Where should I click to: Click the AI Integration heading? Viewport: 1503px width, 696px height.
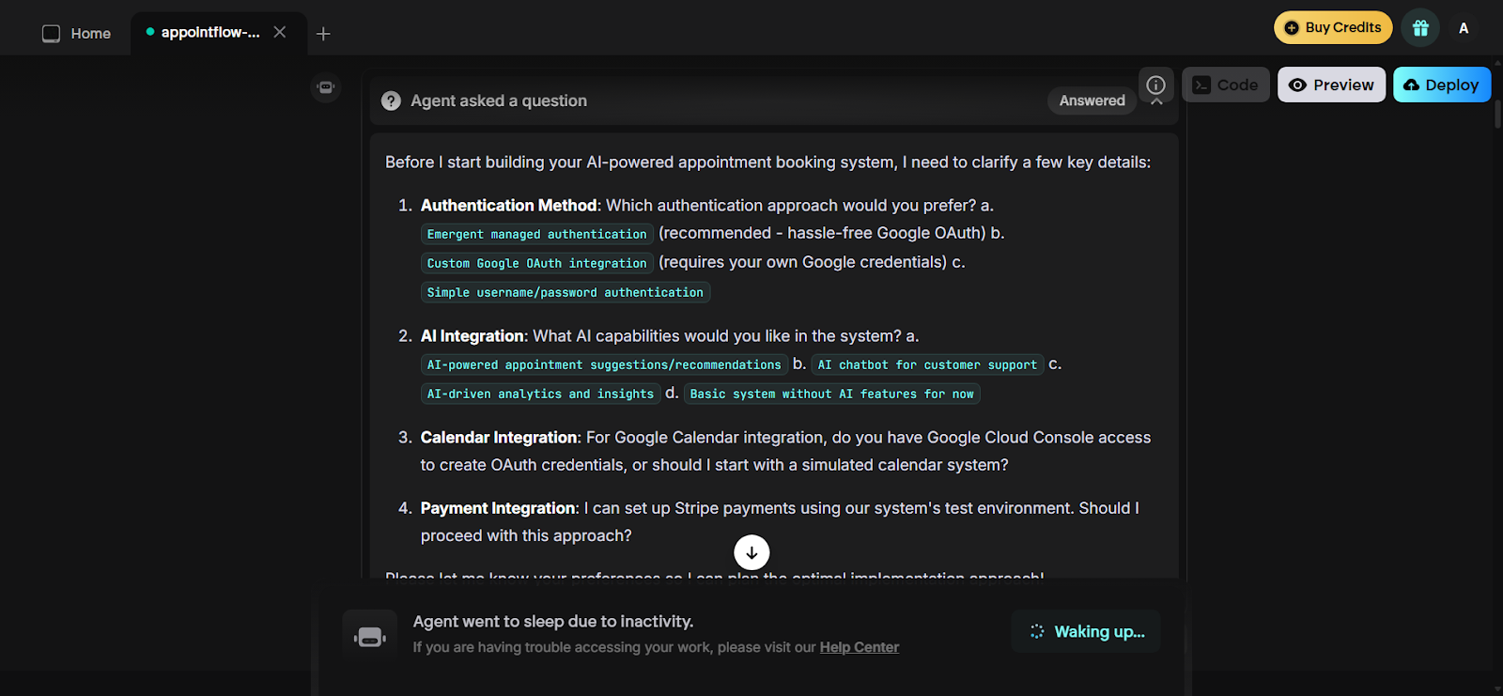[472, 335]
